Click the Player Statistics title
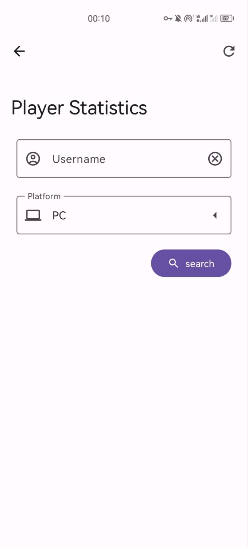This screenshot has width=248, height=547. click(79, 107)
